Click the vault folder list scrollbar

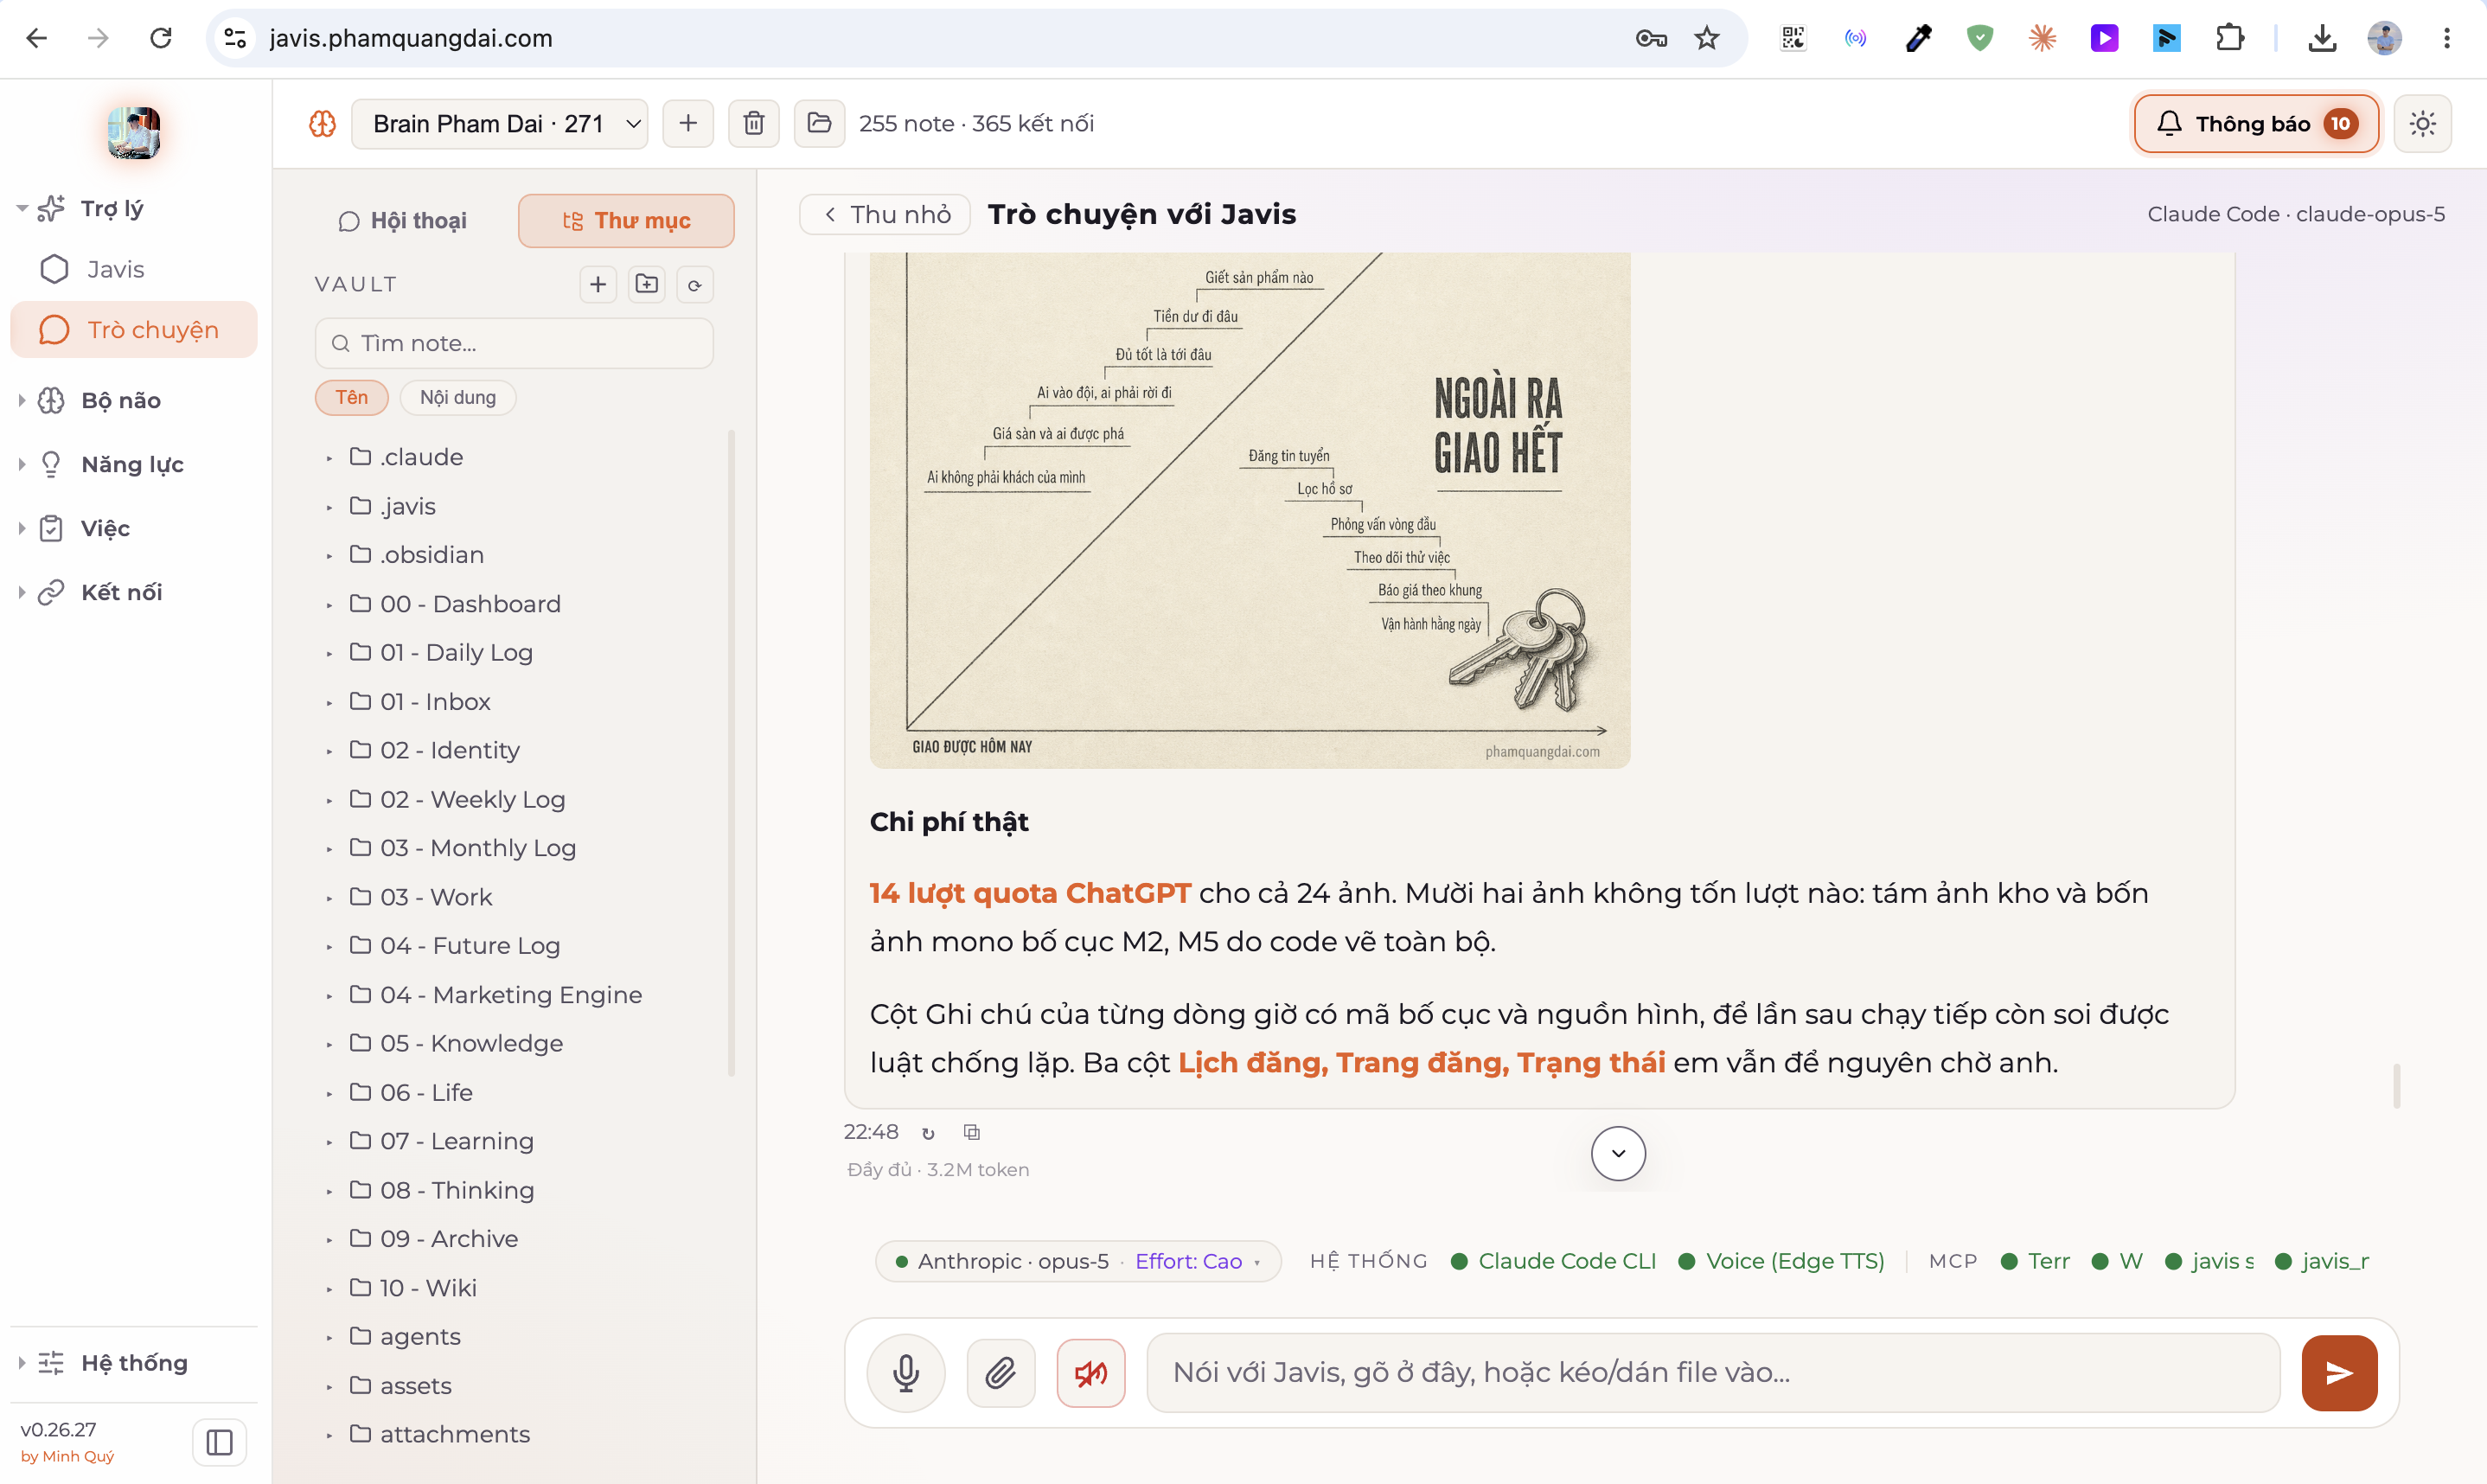pos(732,752)
